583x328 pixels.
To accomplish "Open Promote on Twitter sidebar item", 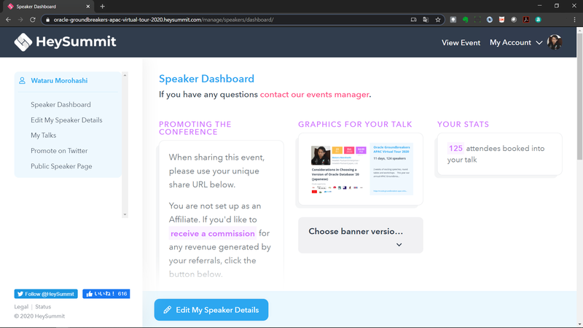I will [59, 151].
